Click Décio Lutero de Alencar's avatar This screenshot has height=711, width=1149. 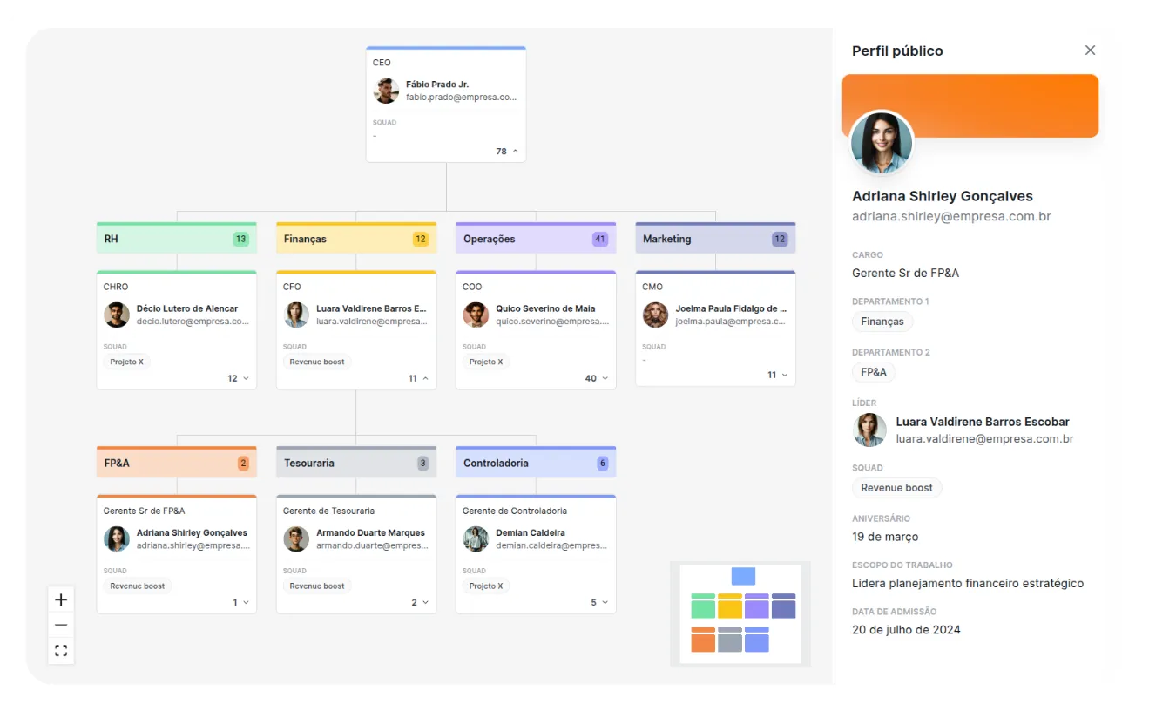point(117,315)
